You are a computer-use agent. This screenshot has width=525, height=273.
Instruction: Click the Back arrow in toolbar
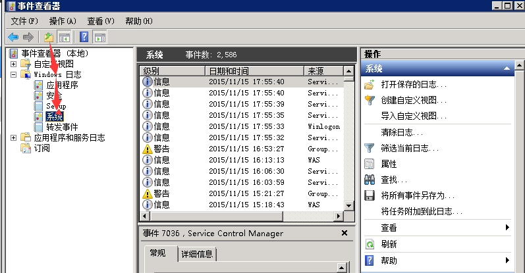click(x=13, y=37)
